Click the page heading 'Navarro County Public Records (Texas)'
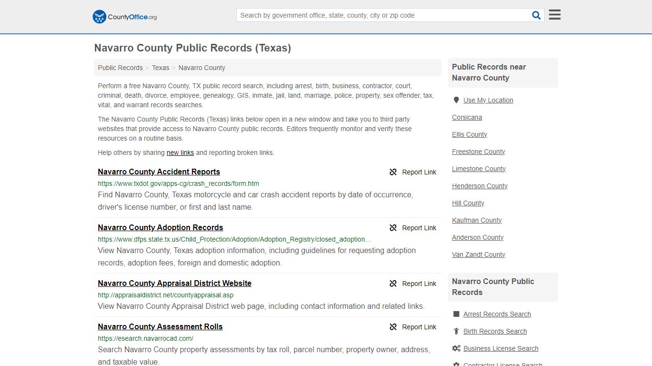The height and width of the screenshot is (366, 652). (192, 48)
